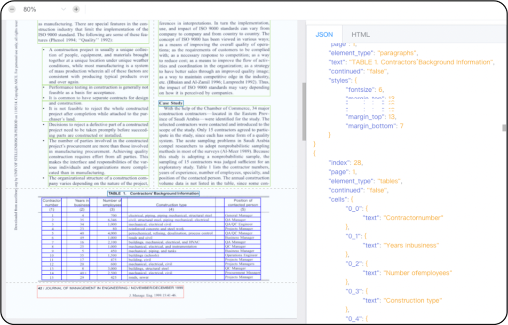Click the "element_type": "paragraphs" JSON line
The image size is (508, 325).
tap(373, 53)
